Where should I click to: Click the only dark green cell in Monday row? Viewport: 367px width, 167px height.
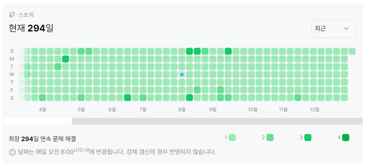tap(65, 59)
